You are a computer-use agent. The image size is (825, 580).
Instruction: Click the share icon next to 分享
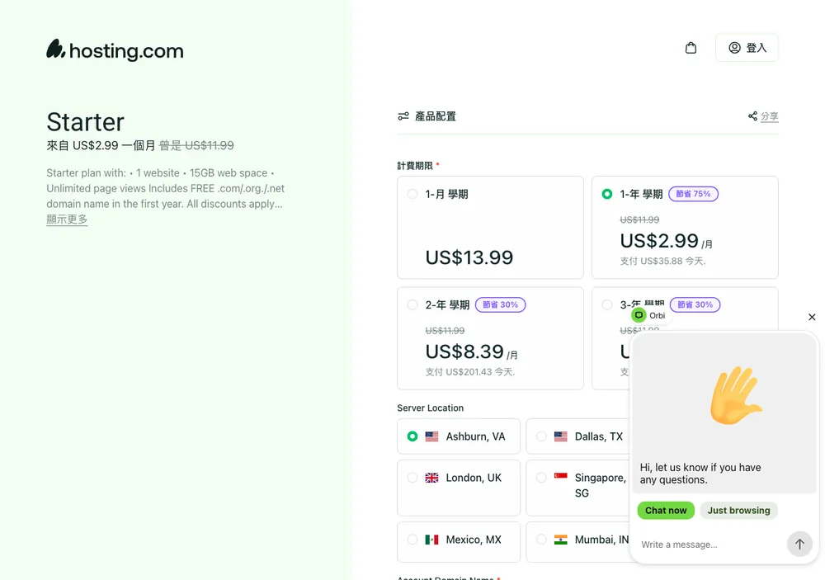coord(752,116)
